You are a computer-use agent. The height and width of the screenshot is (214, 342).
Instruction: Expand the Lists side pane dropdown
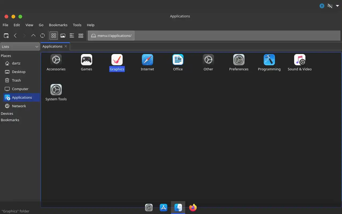[20, 47]
